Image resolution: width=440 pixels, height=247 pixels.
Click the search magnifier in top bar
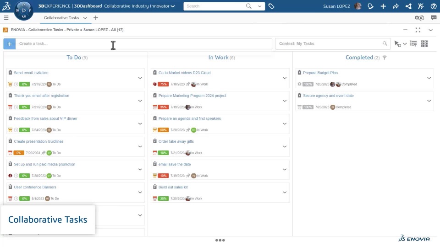248,6
